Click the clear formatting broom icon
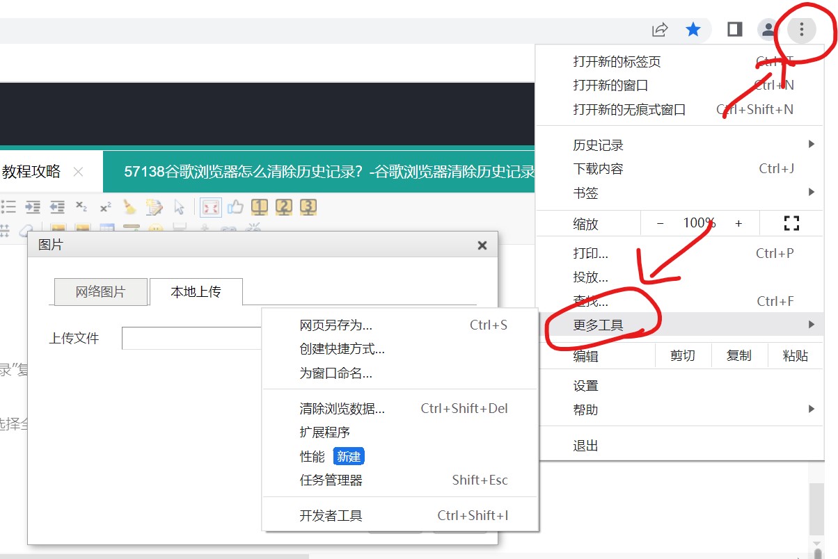The image size is (838, 559). (129, 206)
